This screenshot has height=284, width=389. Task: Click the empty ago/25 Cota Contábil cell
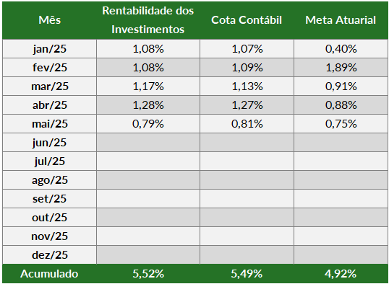click(247, 180)
